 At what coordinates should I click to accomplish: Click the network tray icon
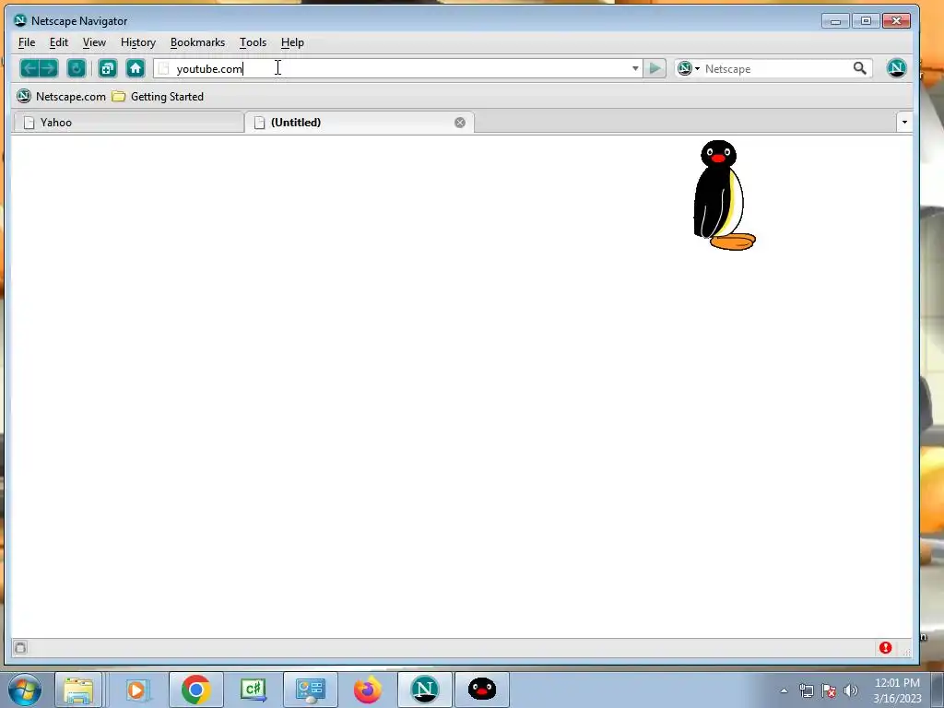point(806,690)
